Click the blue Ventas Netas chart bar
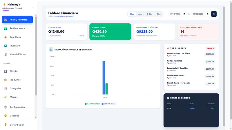Screen dimensions: 232x130 coord(104,77)
